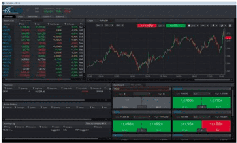Click the EURUSD tile Buy price 1,07104
The image size is (237, 143).
(216, 103)
